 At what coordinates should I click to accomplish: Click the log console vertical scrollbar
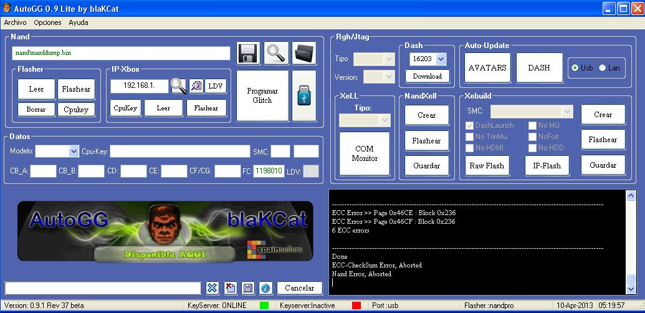click(631, 241)
